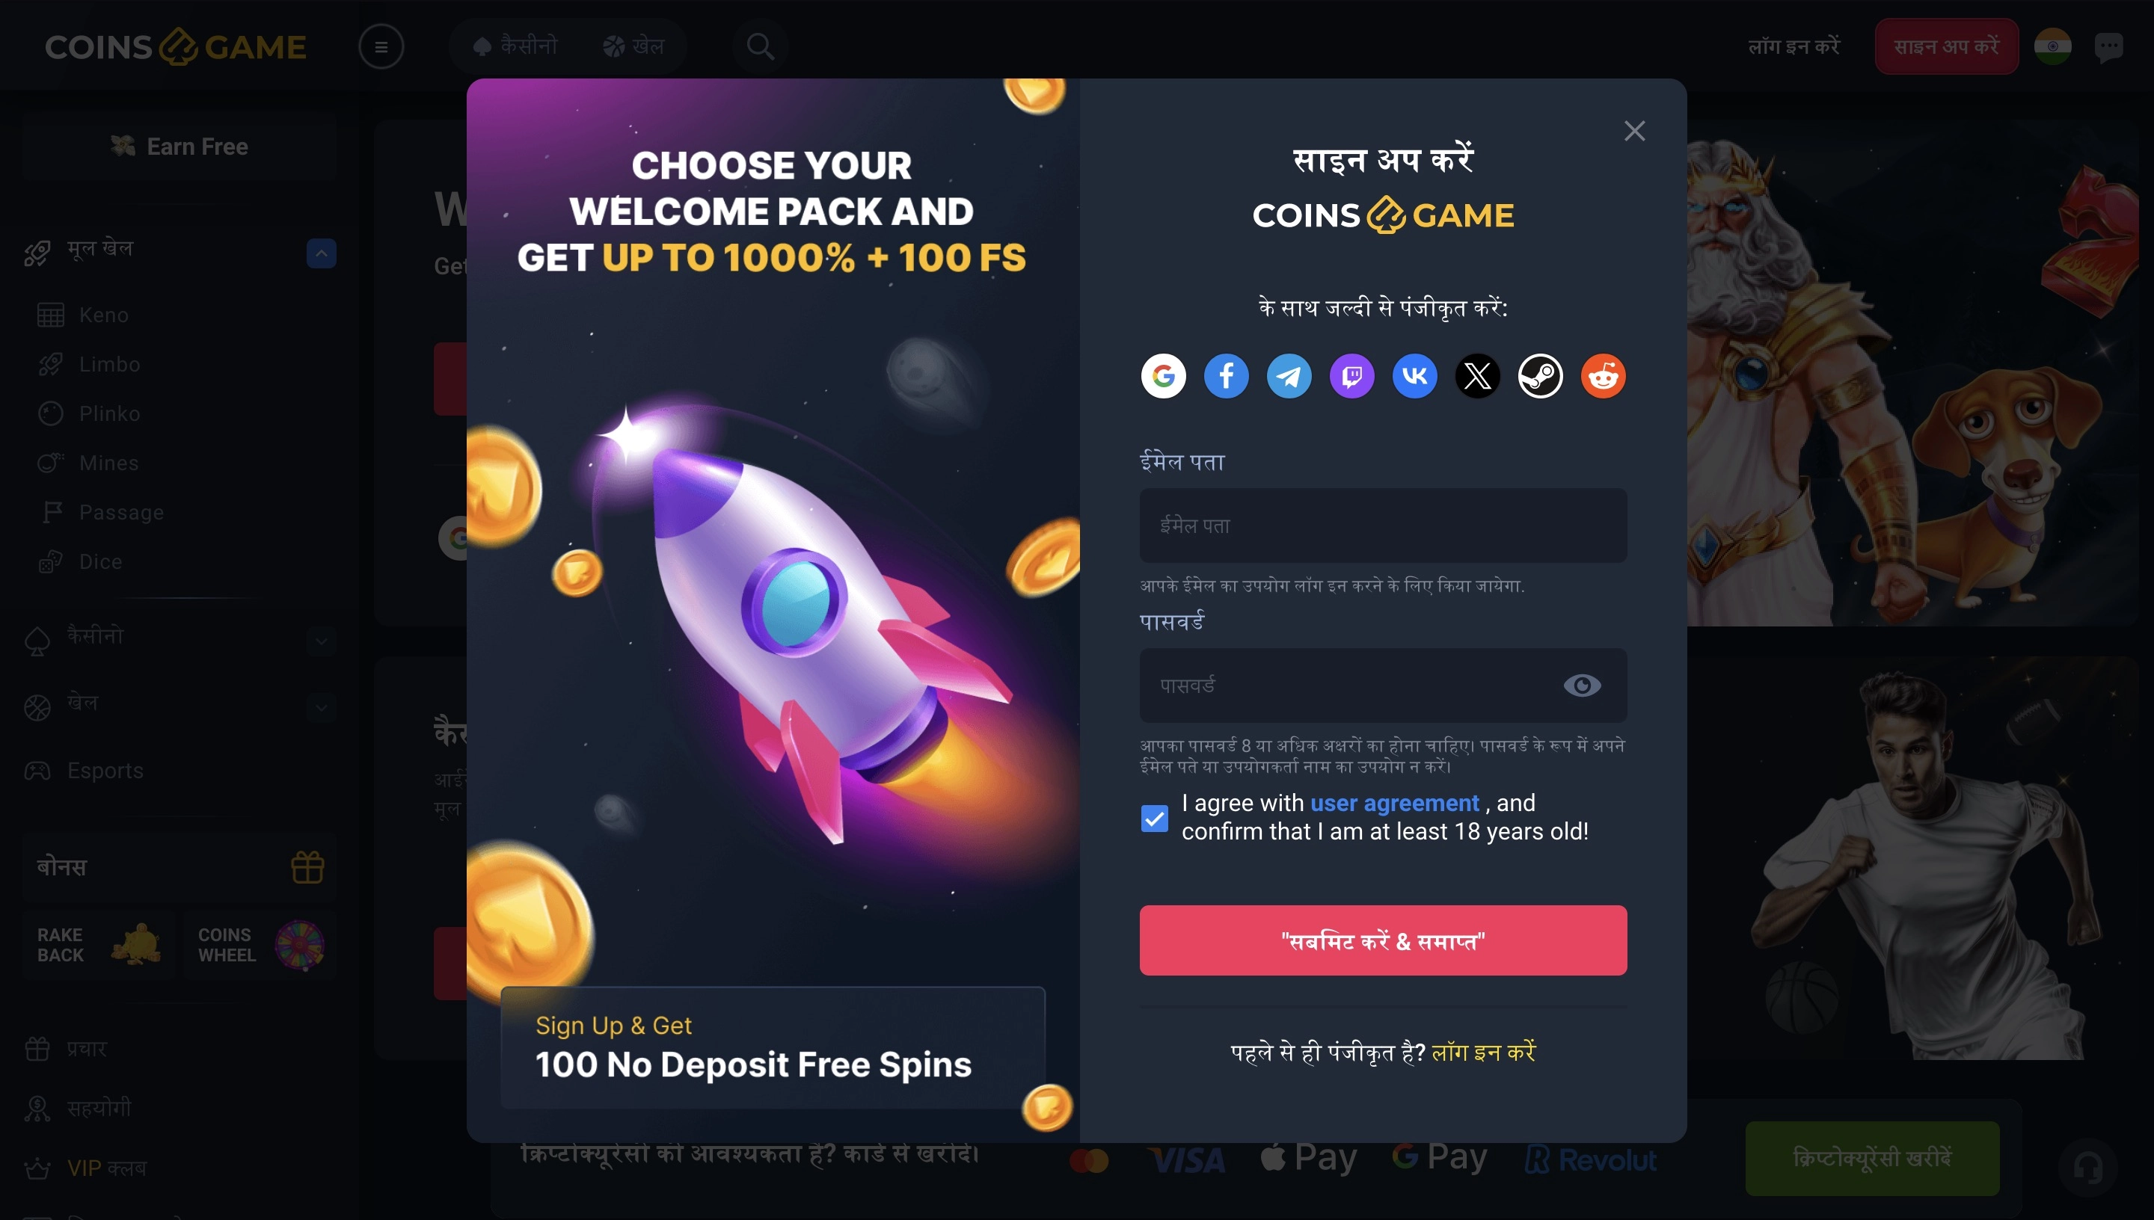The image size is (2154, 1220).
Task: Click the ईमेल पता input field
Action: point(1383,526)
